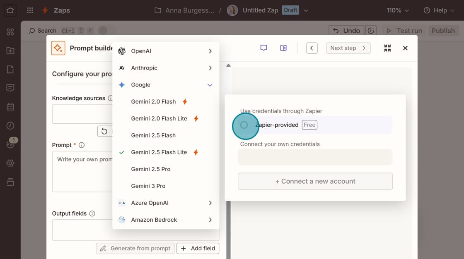Click the Write your own prompt text area
Screen dimensions: 464x259
pyautogui.click(x=82, y=171)
